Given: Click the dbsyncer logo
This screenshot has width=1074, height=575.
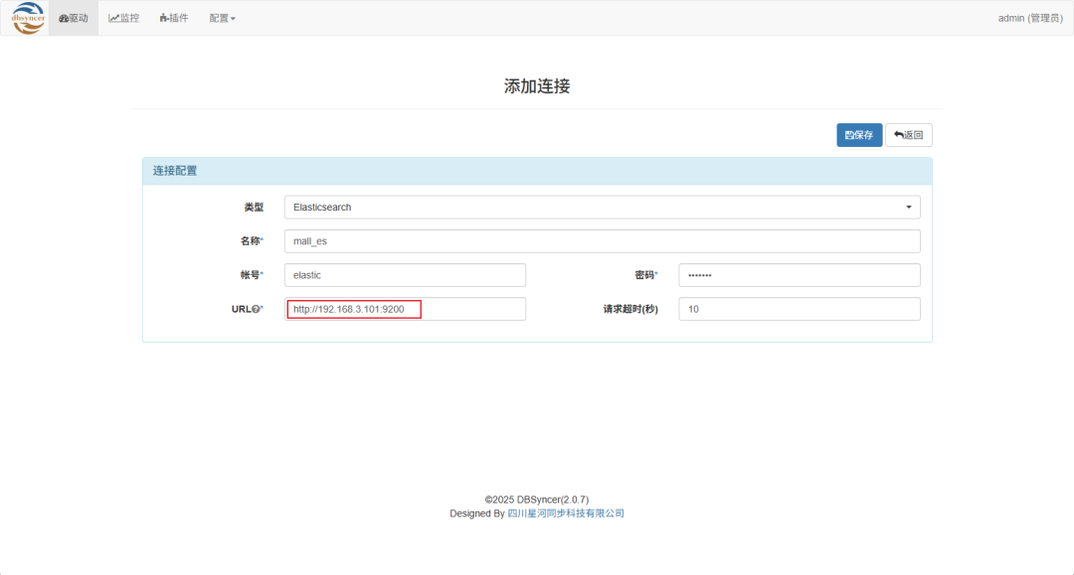Looking at the screenshot, I should tap(28, 18).
